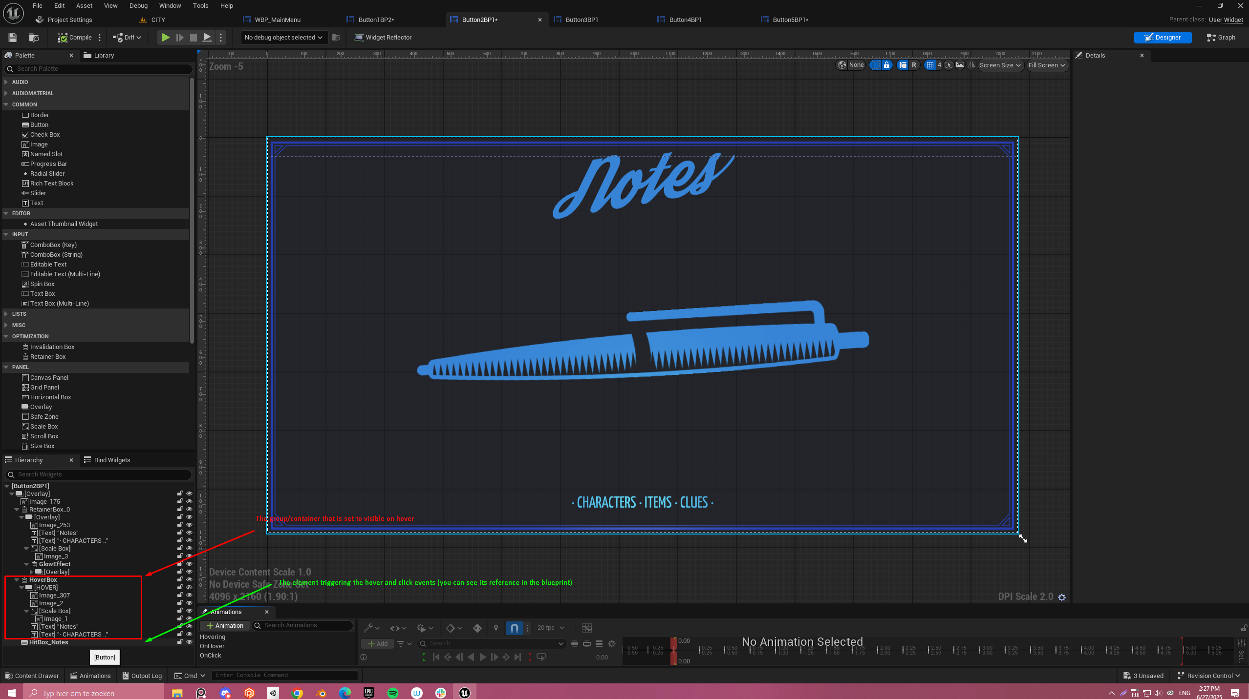Open the curve editor icon

587,628
